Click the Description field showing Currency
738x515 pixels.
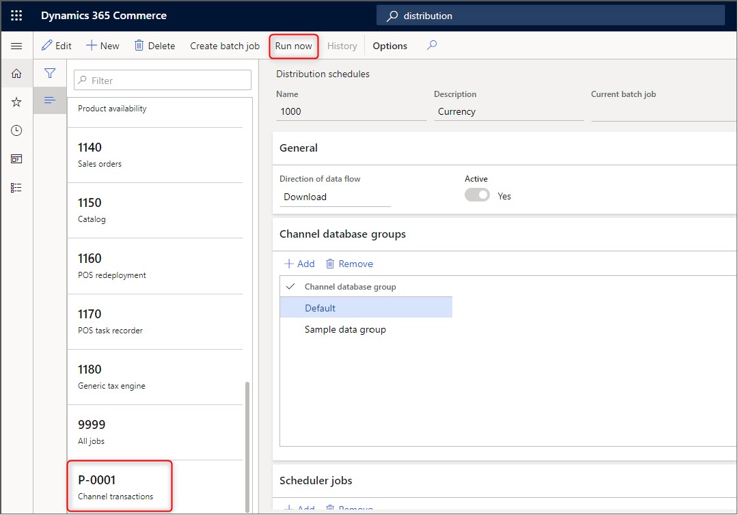(509, 111)
